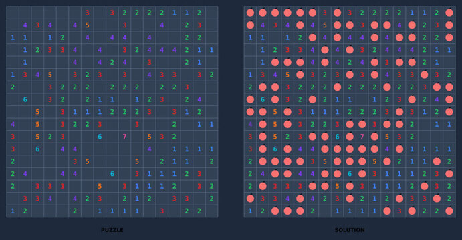The width and height of the screenshot is (462, 240).
Task: Click the cyan 6 in the 7's row of solution grid
Action: pos(338,137)
